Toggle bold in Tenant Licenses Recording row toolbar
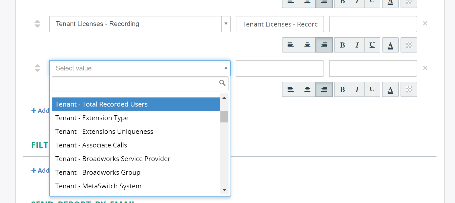455x203 pixels. pyautogui.click(x=342, y=45)
